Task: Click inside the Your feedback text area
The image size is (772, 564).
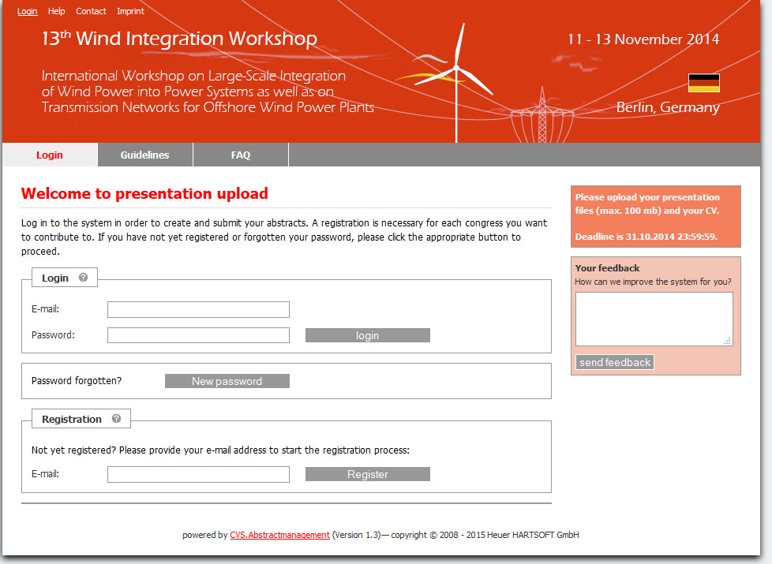Action: [653, 319]
